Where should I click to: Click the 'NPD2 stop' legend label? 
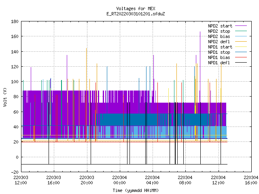click(x=219, y=31)
